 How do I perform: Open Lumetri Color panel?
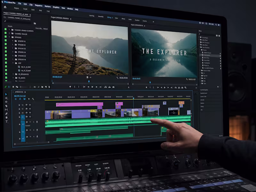coord(203,97)
